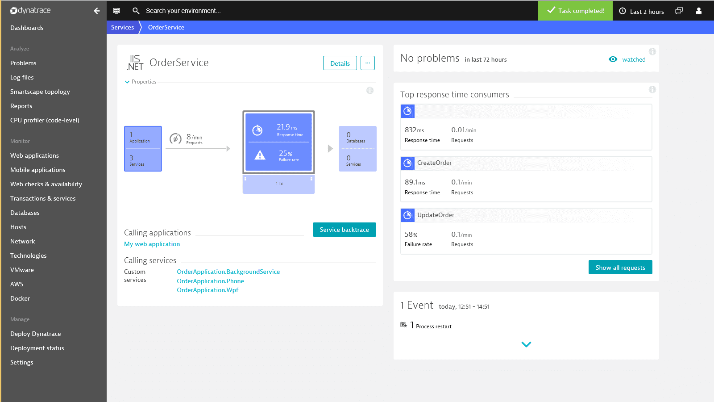
Task: Click the Task completed checkmark notification
Action: [x=575, y=10]
